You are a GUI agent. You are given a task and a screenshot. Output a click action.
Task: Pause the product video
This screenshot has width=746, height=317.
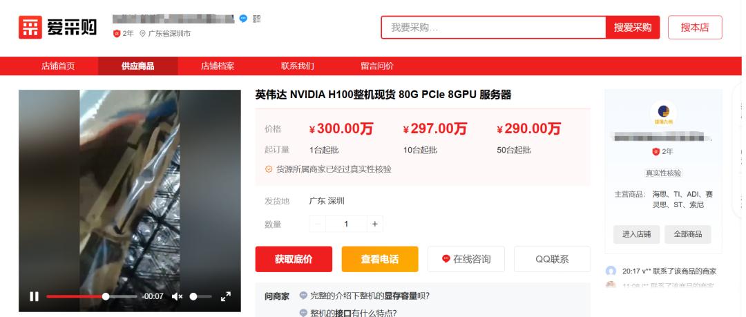click(34, 296)
